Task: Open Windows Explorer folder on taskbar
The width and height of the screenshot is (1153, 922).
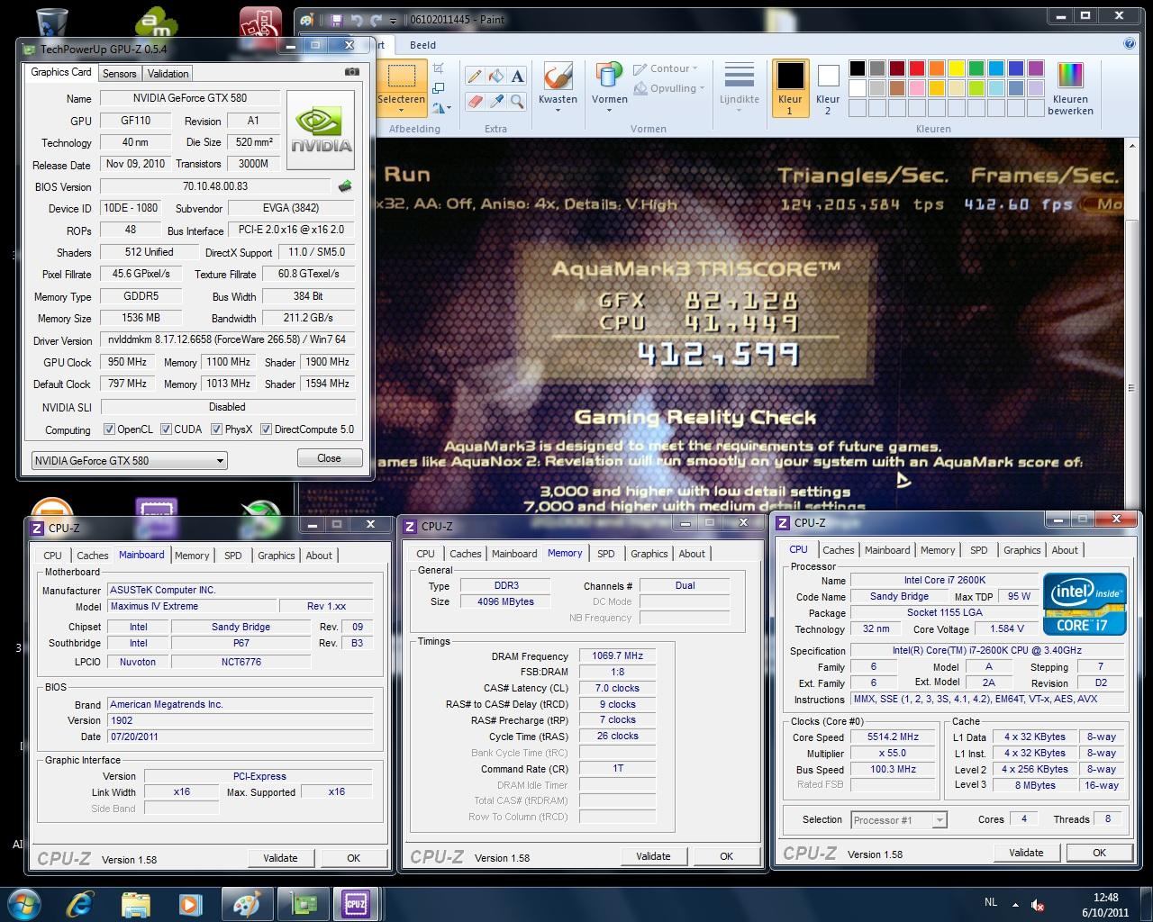Action: pyautogui.click(x=135, y=904)
